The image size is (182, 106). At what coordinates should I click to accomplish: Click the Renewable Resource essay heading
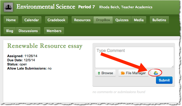pyautogui.click(x=45, y=46)
